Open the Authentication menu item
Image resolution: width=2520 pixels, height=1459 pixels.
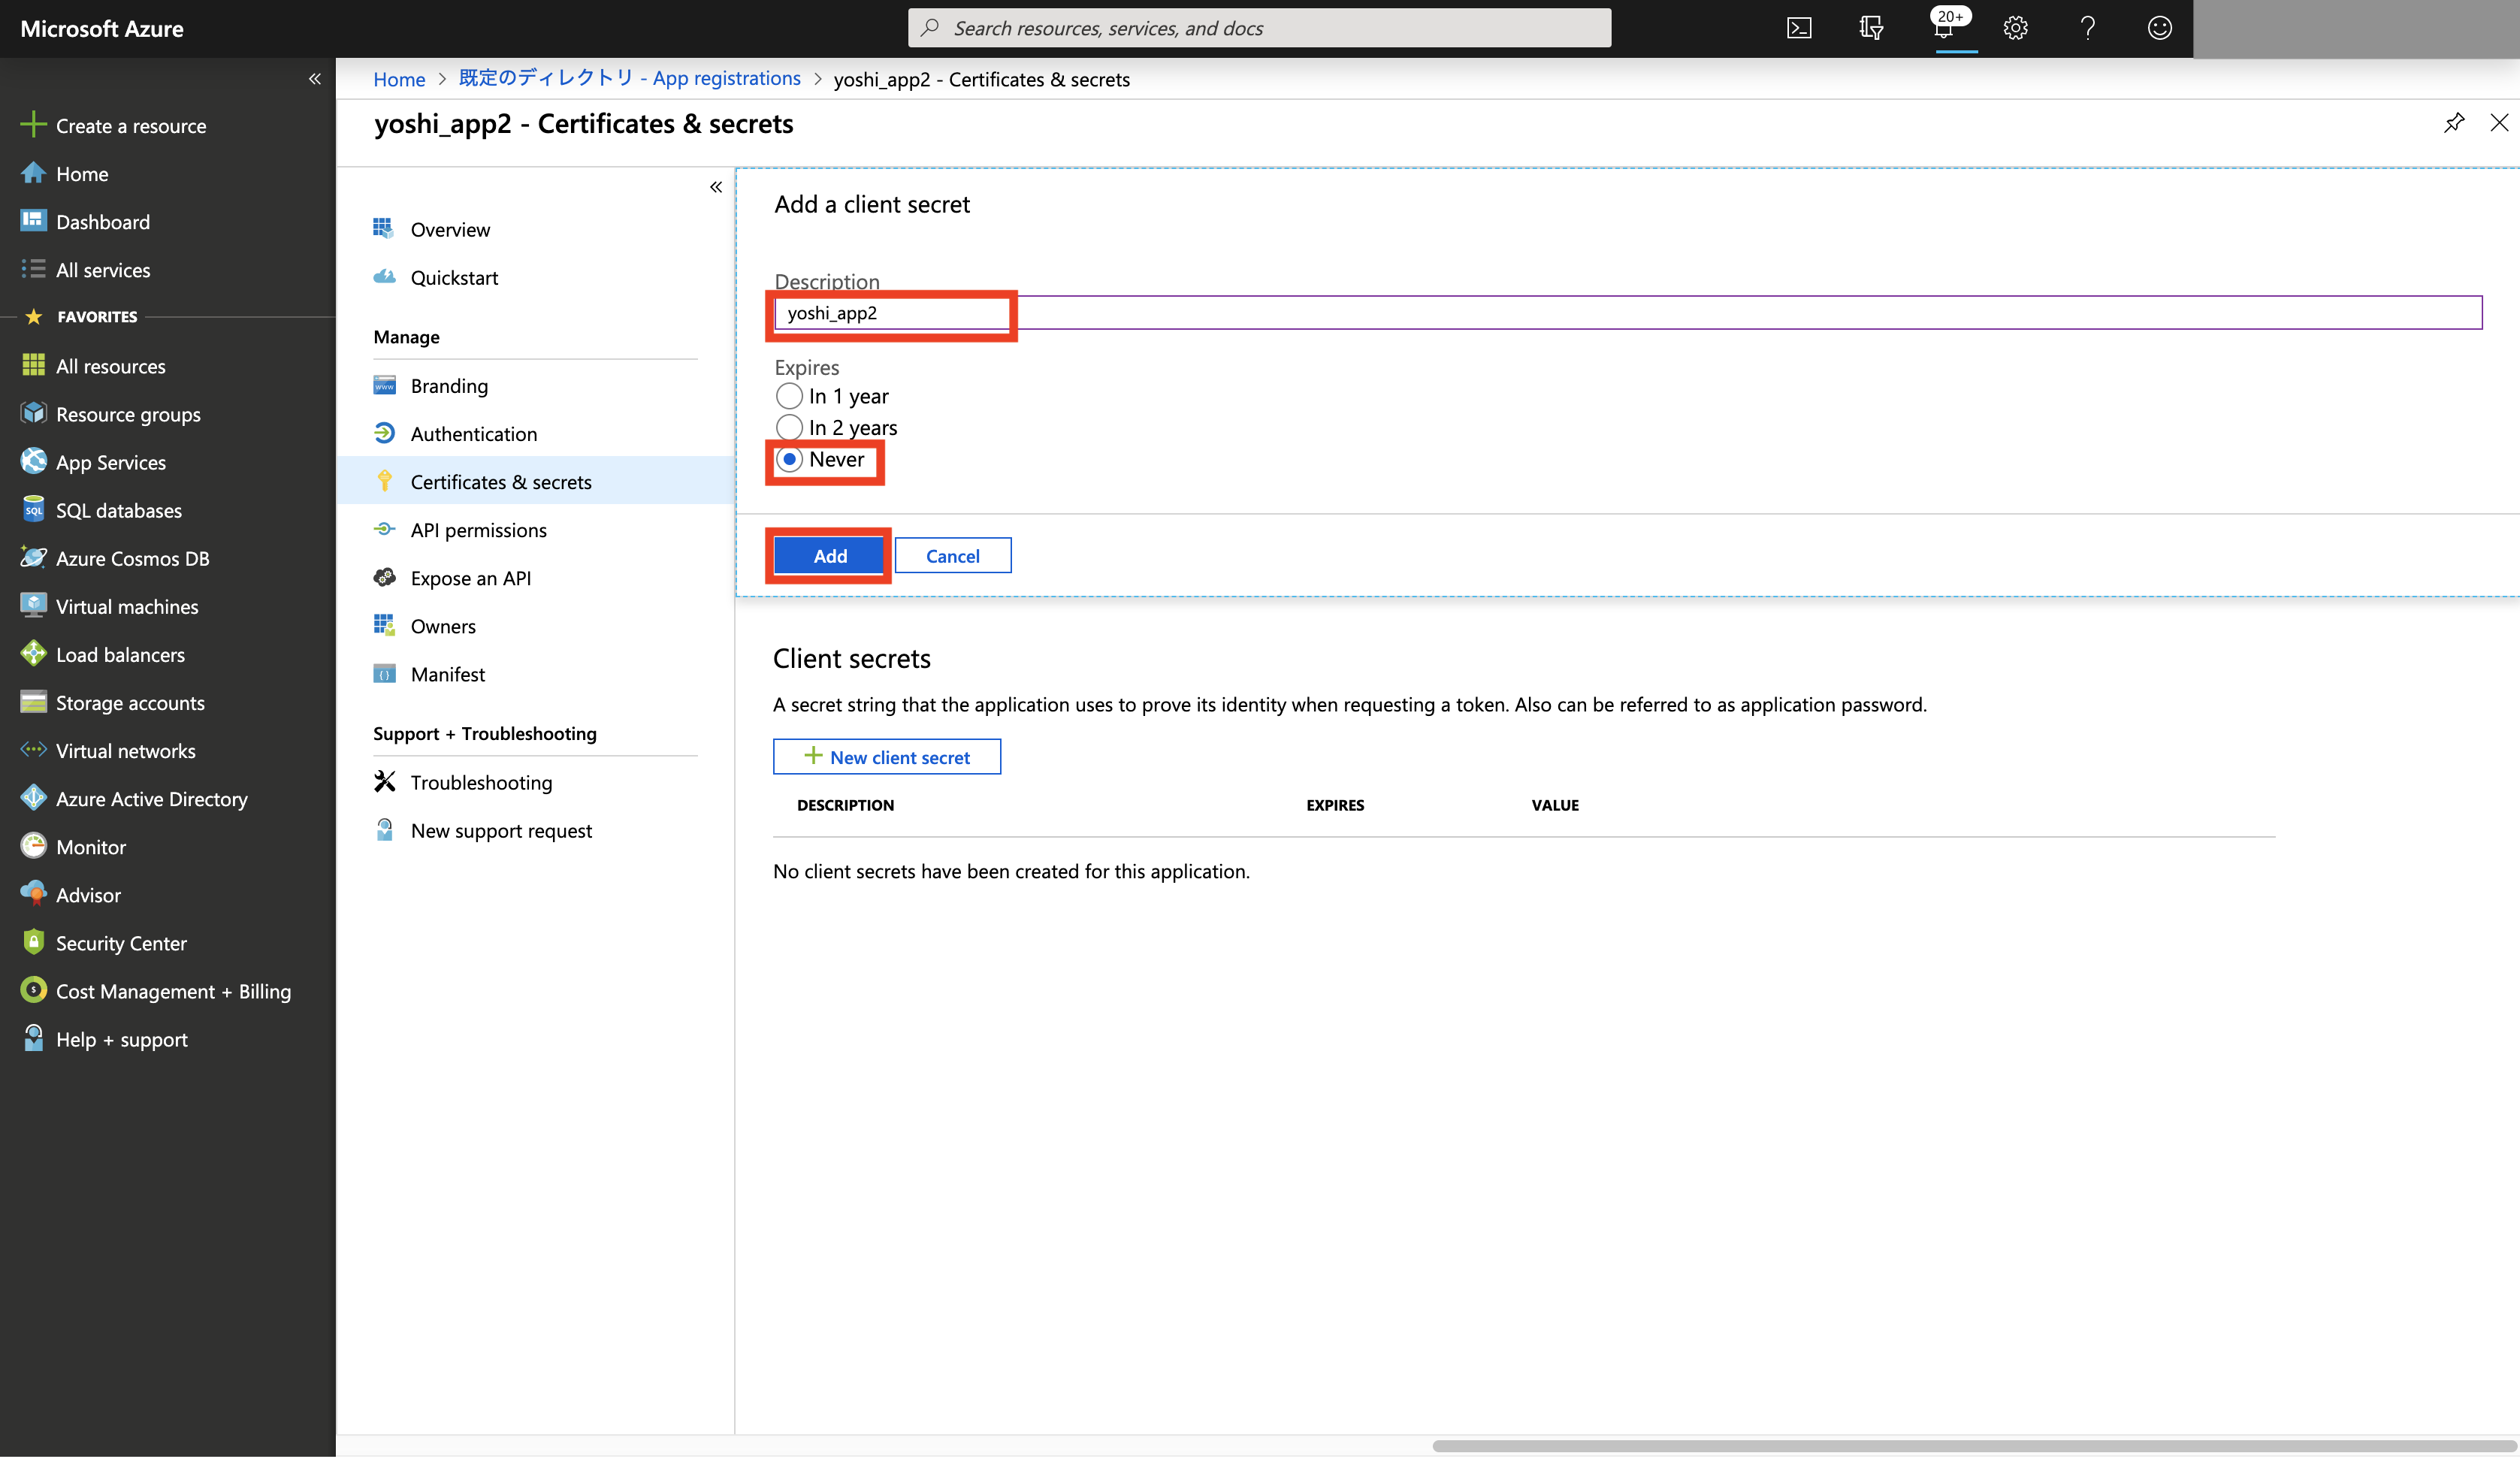click(x=473, y=433)
